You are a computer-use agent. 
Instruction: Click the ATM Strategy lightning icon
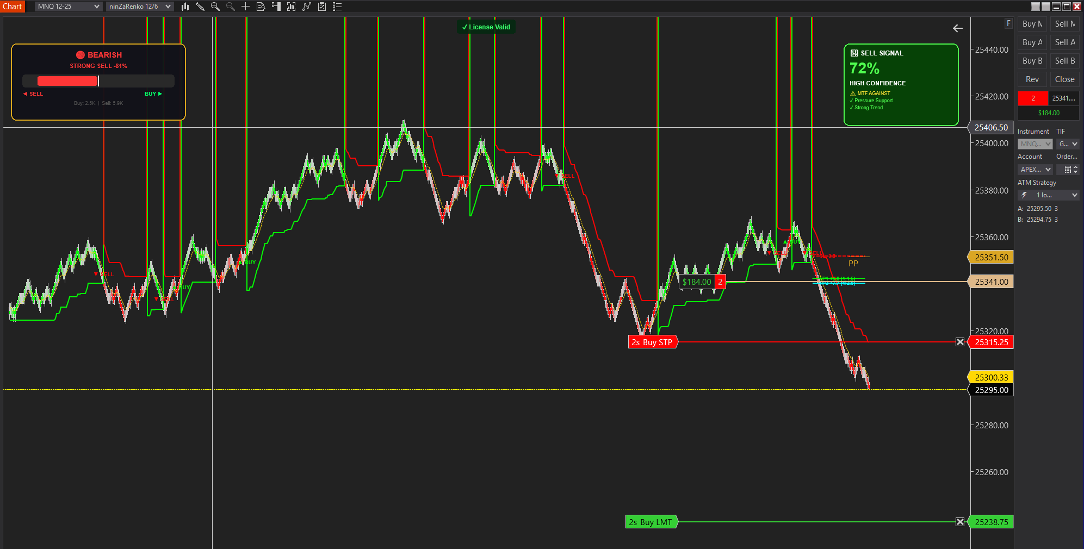click(1024, 195)
